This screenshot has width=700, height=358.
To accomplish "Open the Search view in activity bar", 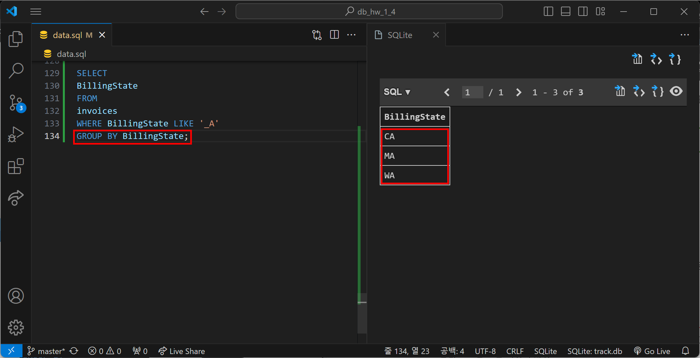I will [x=16, y=70].
